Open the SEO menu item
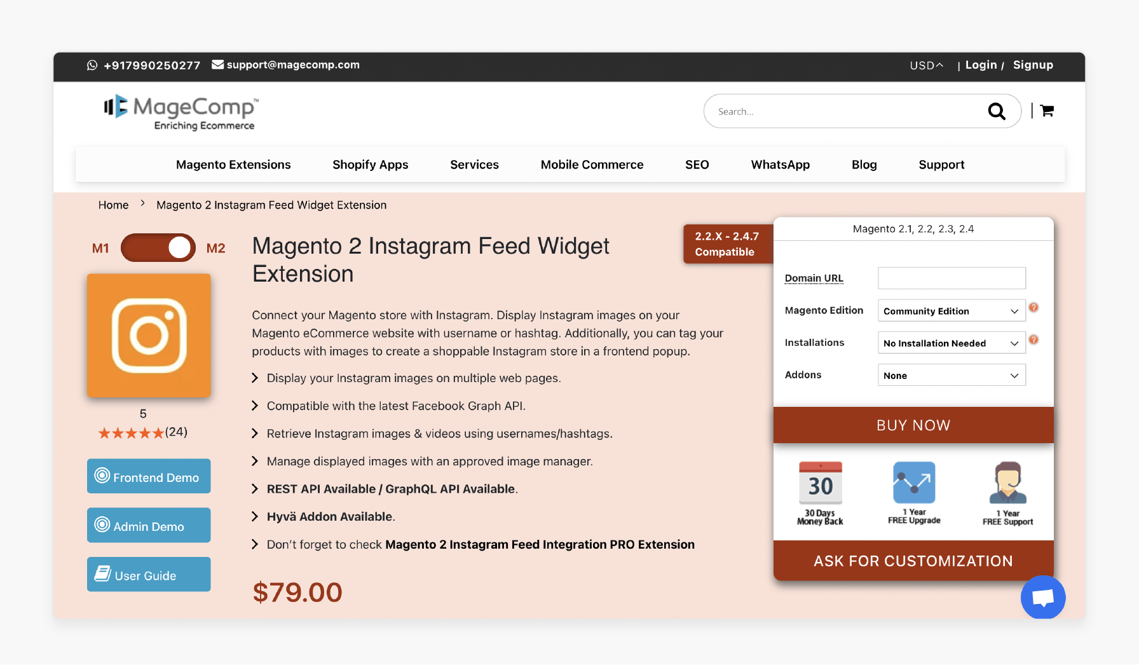This screenshot has width=1139, height=665. 697,165
